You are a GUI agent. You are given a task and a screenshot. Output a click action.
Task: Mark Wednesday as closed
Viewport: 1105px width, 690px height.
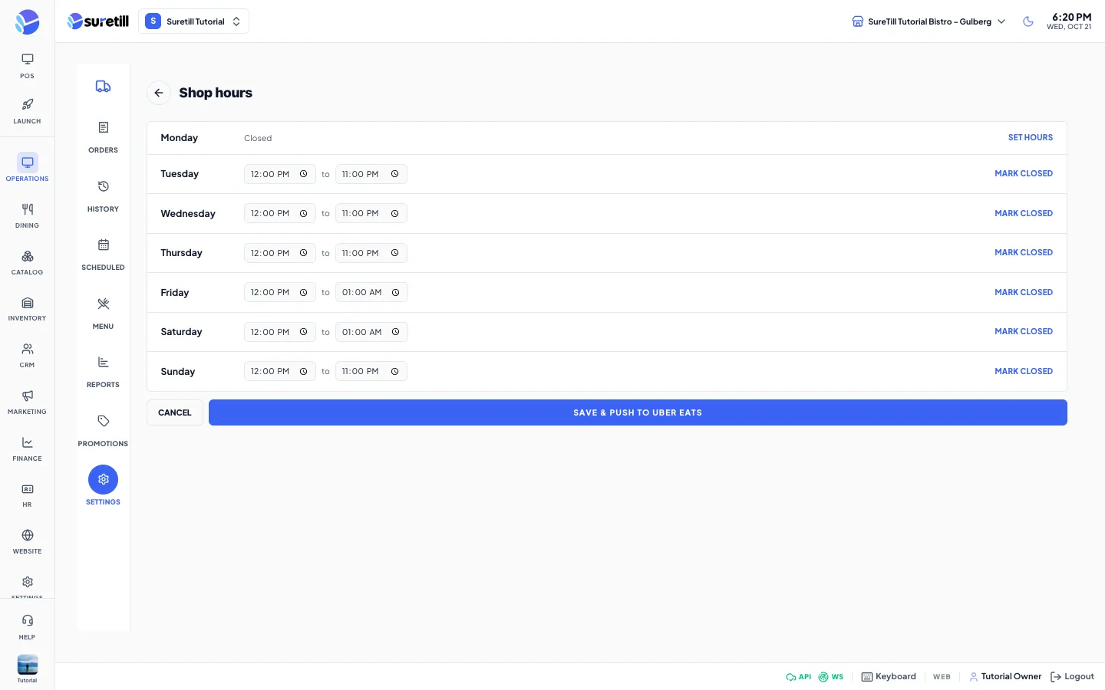(1023, 214)
